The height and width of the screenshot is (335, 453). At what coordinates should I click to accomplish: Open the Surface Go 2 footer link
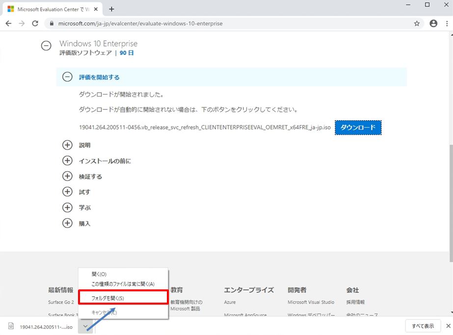tap(61, 302)
